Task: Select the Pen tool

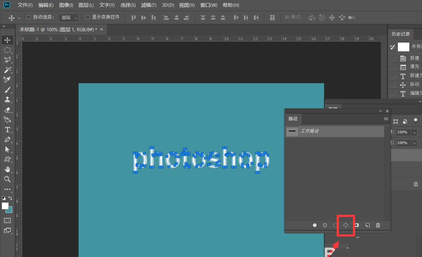Action: coord(7,139)
